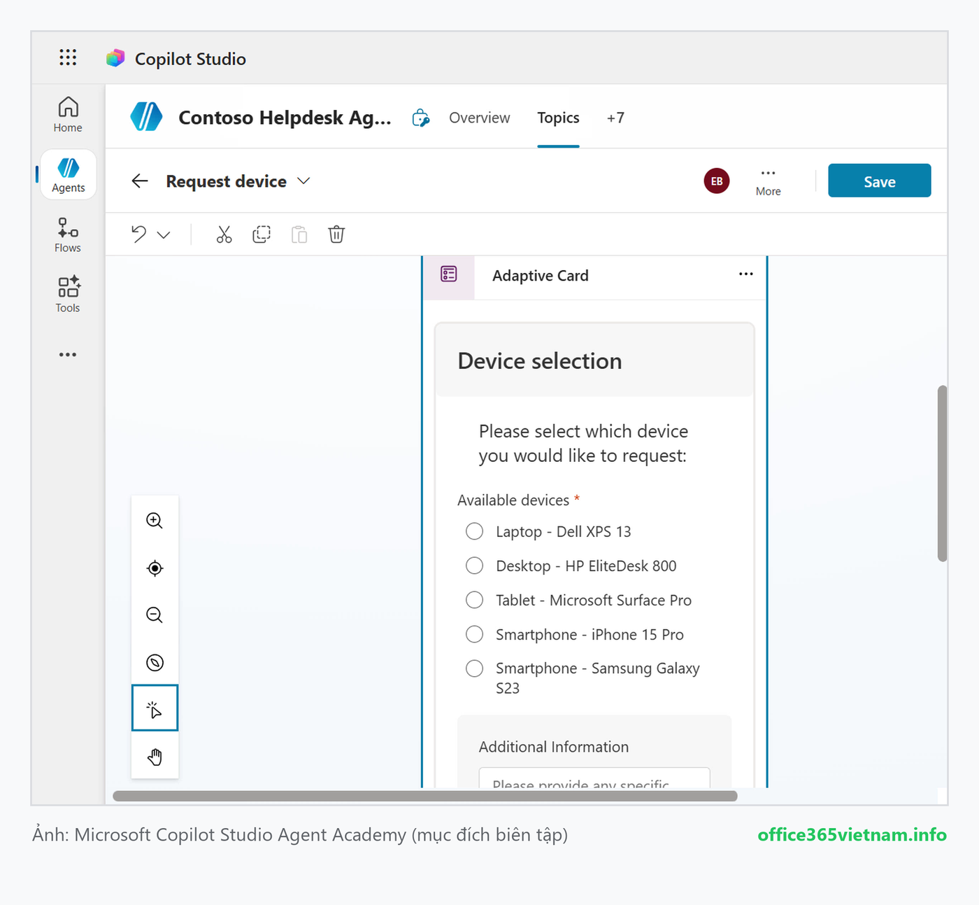Click the horizontal scrollbar thumb

425,796
